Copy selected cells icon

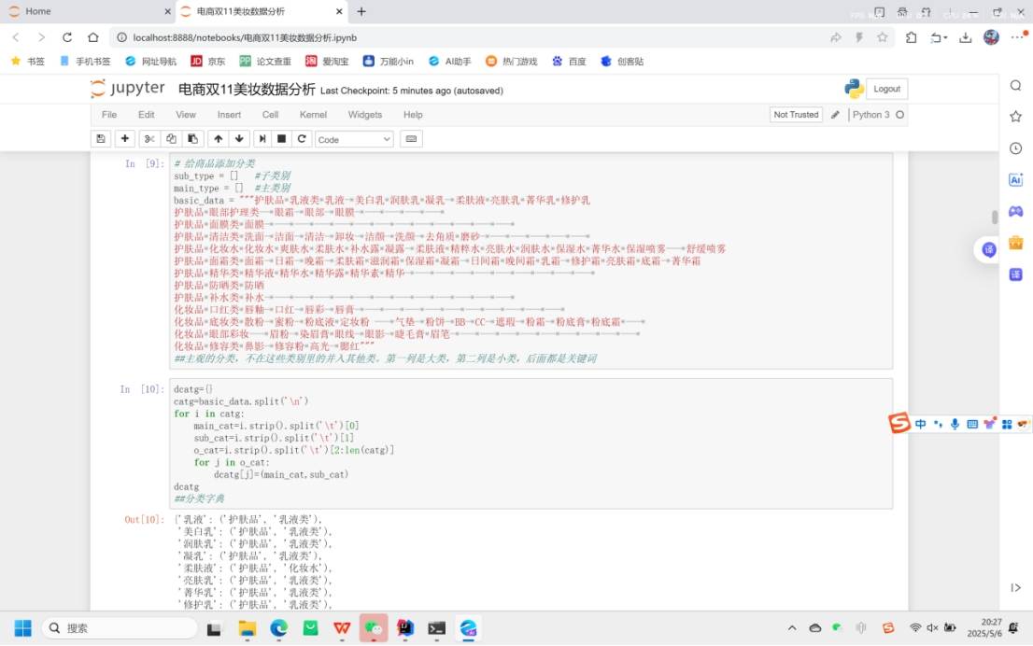[x=171, y=139]
